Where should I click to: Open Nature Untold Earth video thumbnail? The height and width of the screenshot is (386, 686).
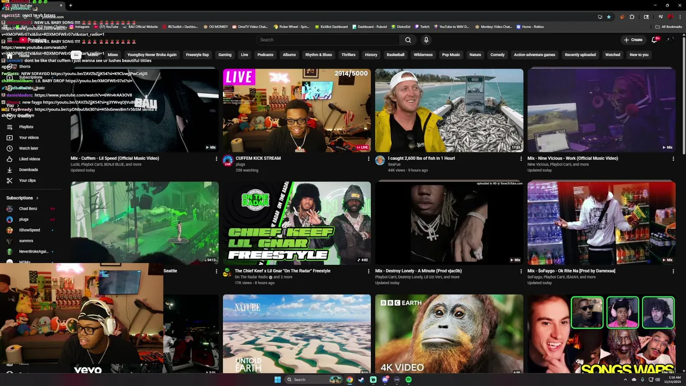point(297,335)
